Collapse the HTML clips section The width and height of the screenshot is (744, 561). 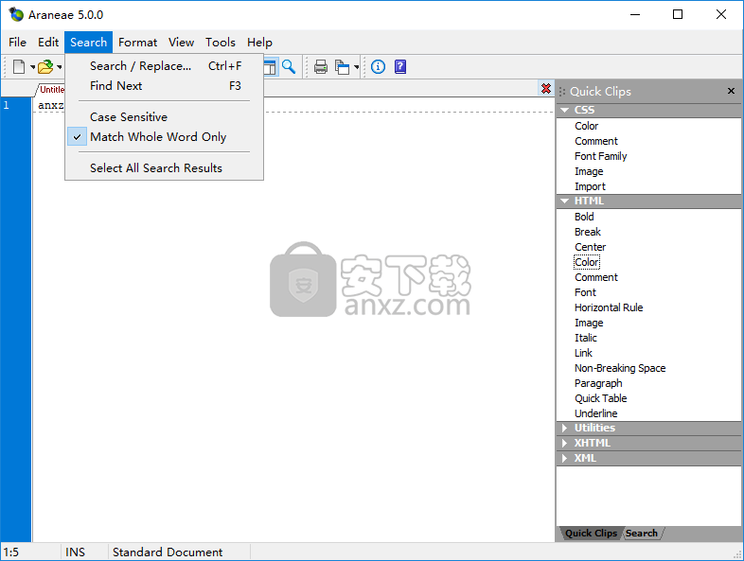point(565,202)
